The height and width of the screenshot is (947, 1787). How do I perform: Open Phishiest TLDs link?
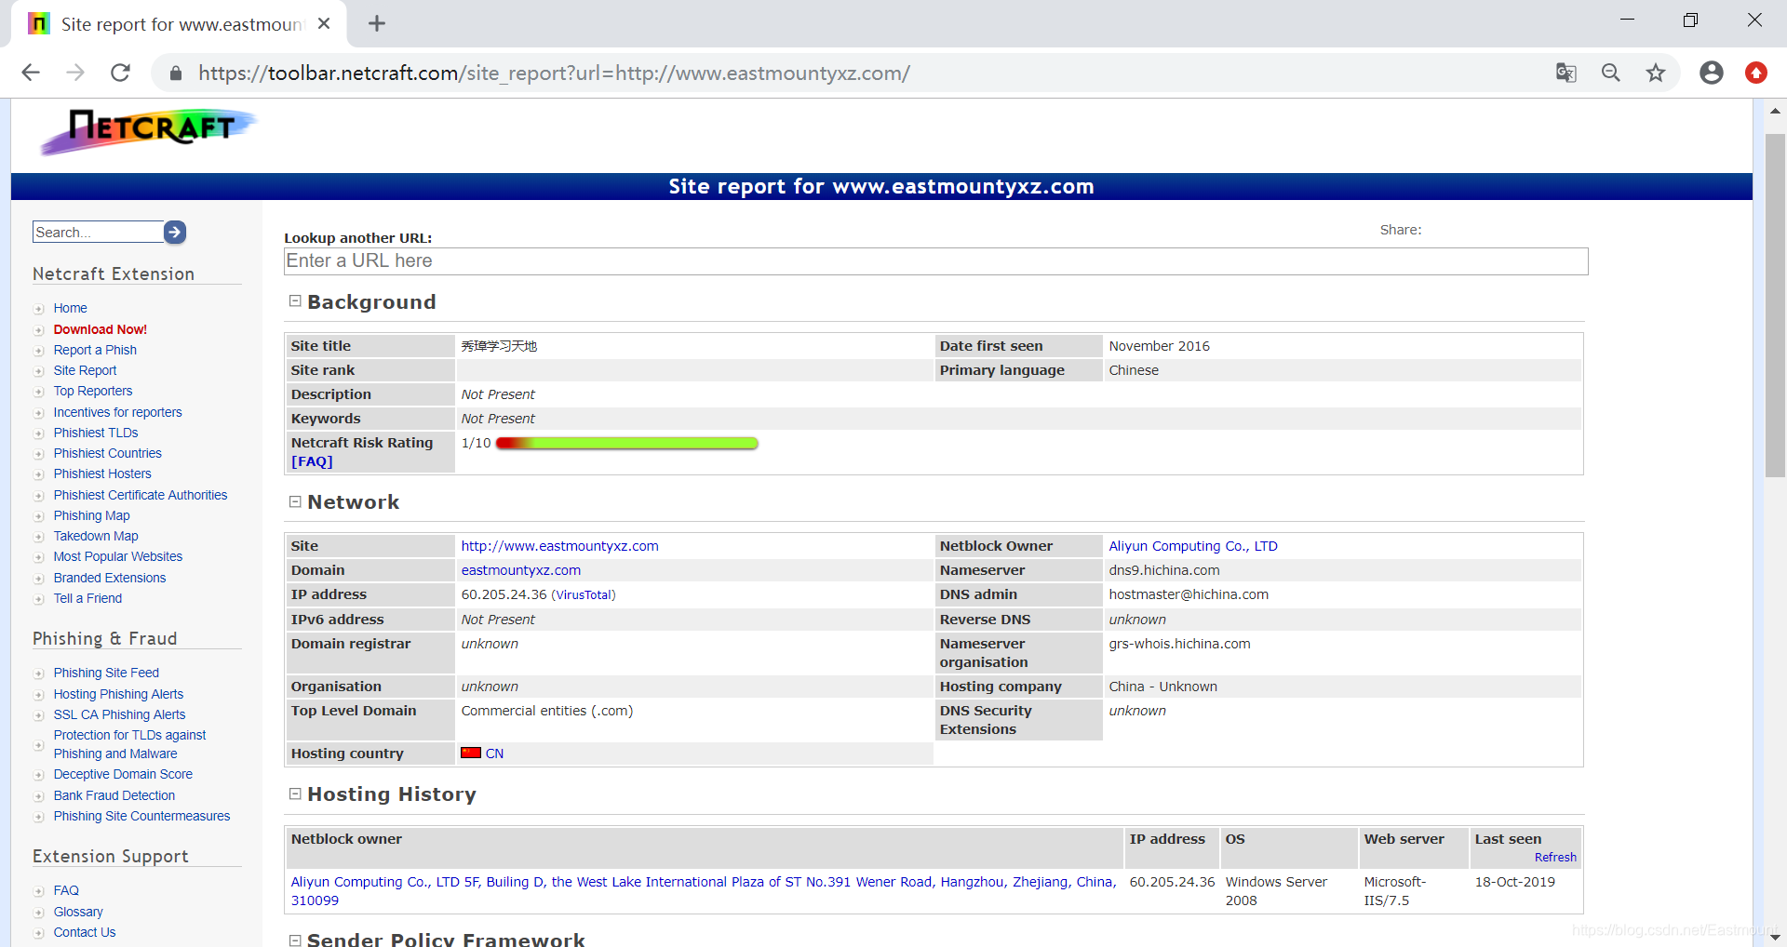[95, 433]
